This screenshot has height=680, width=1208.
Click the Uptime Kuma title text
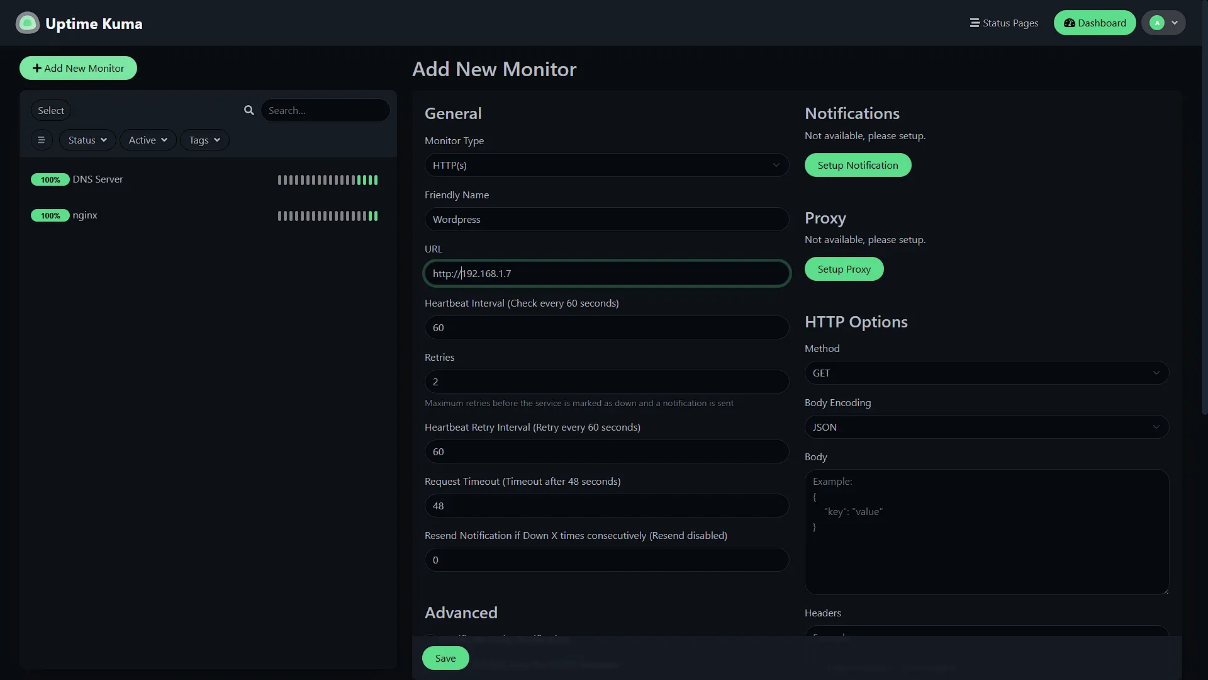pyautogui.click(x=94, y=23)
